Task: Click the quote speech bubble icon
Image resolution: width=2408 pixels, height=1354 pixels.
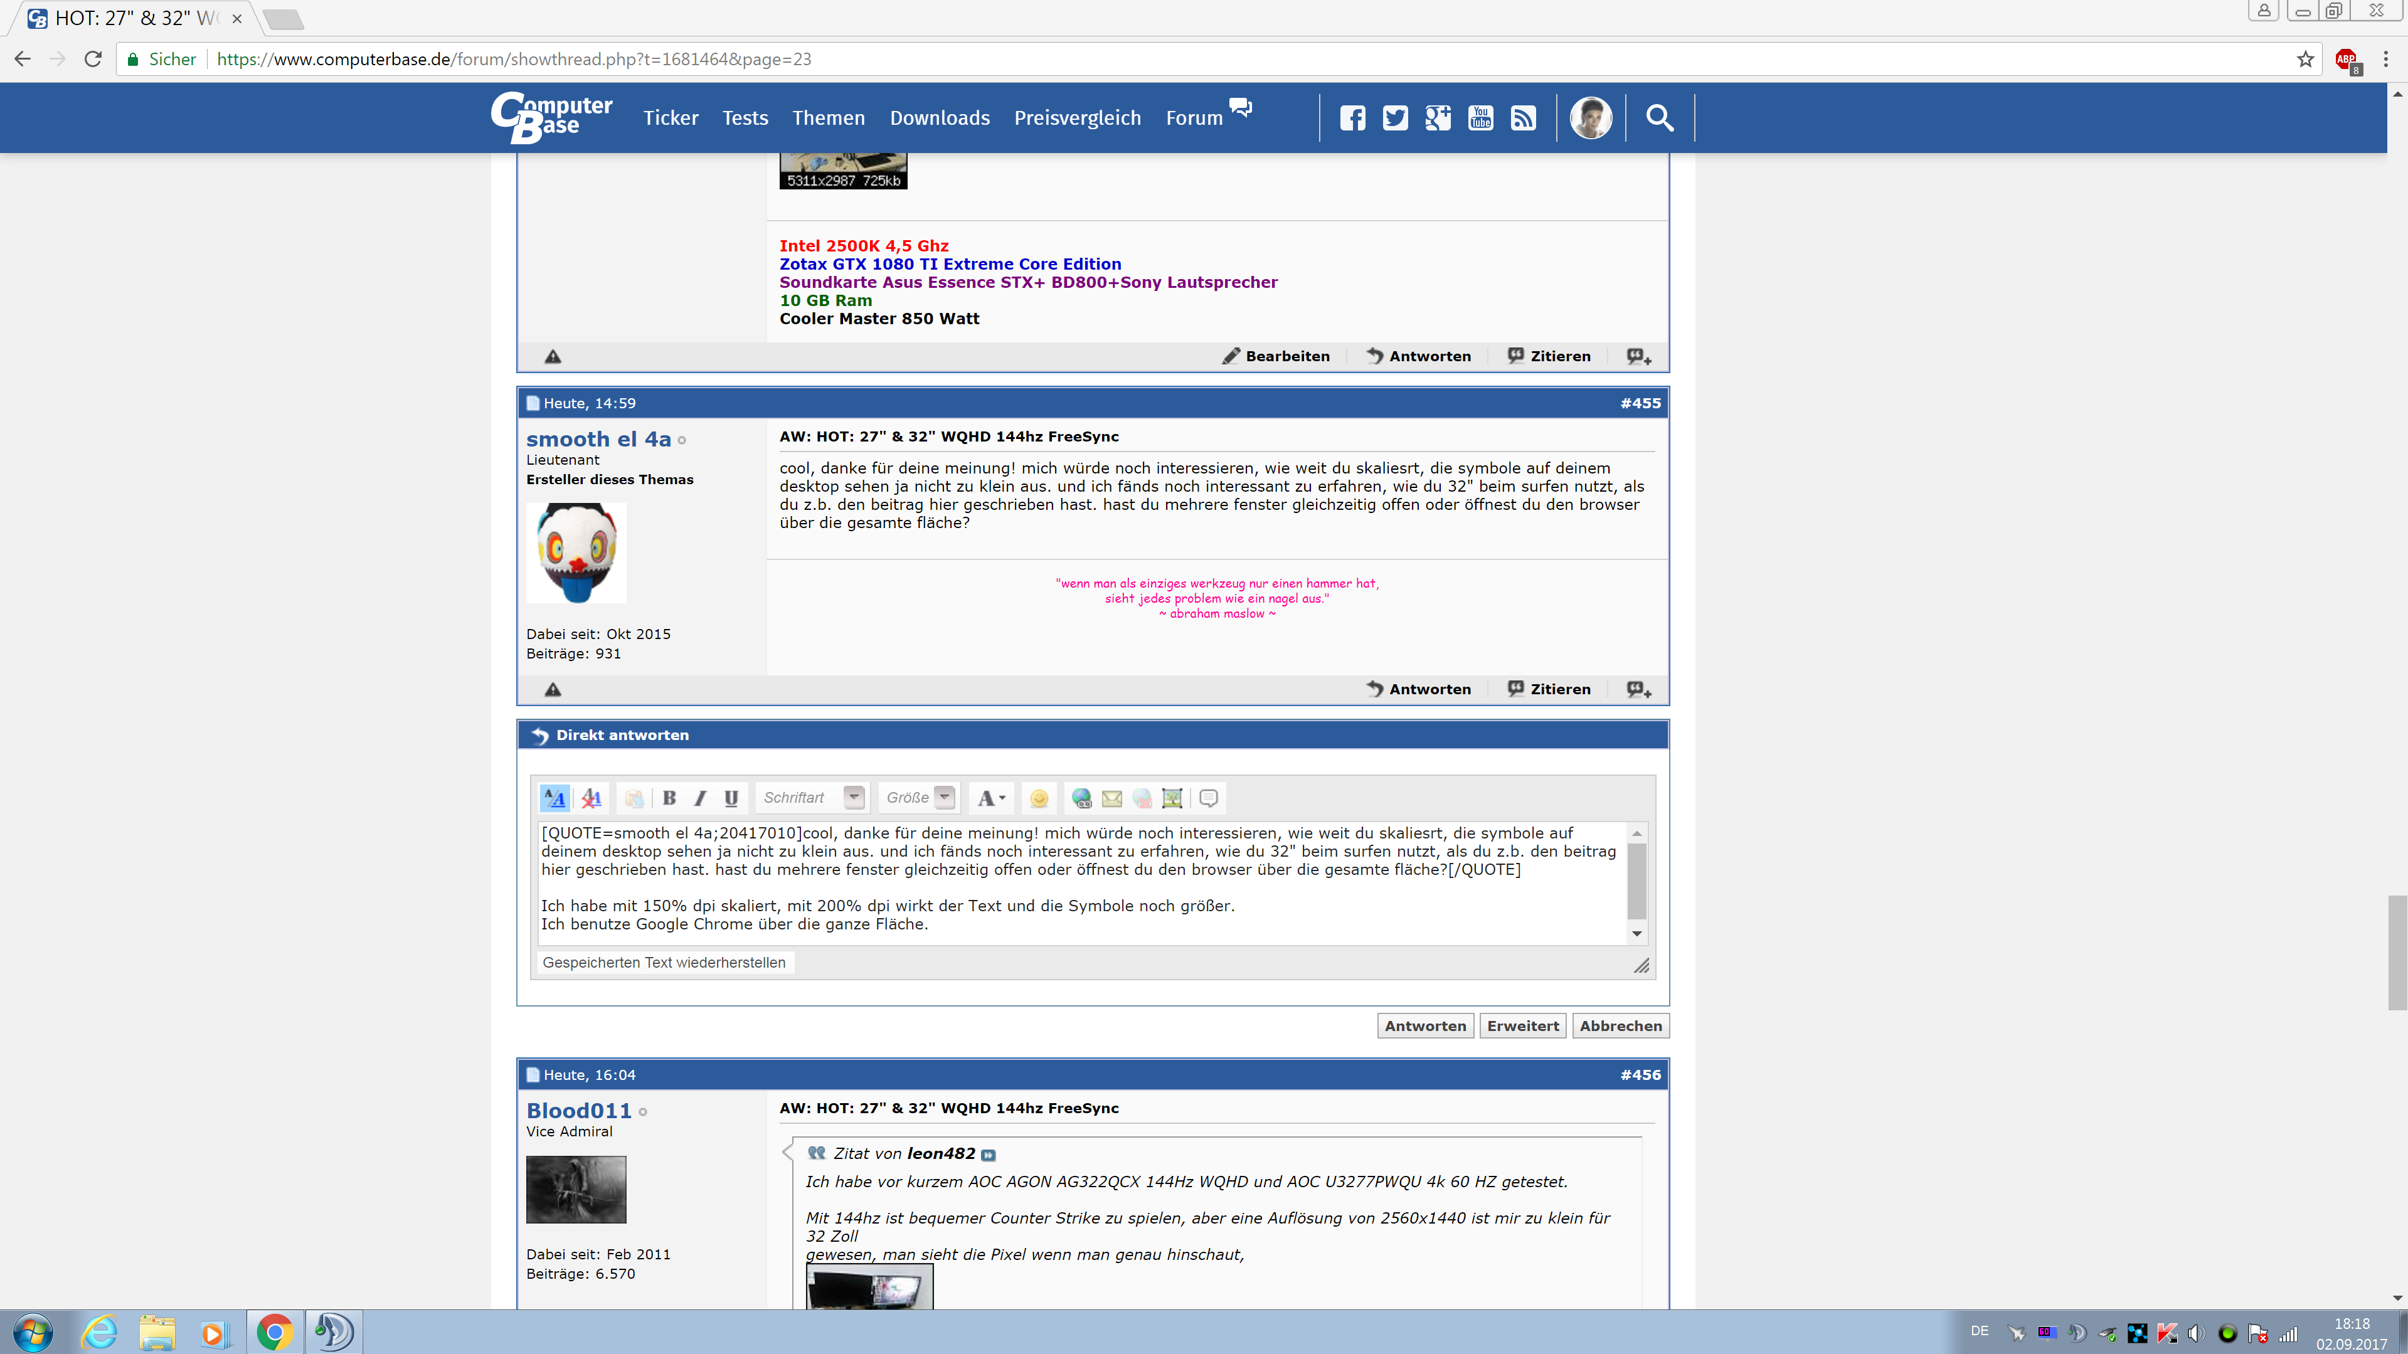Action: coord(1207,798)
